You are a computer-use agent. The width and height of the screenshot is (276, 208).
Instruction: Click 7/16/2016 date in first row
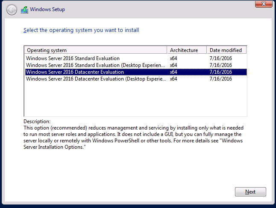click(220, 58)
